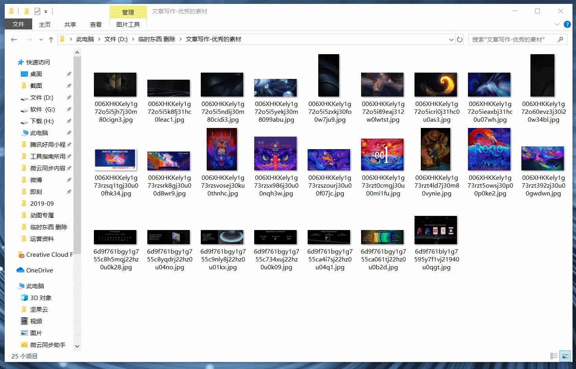Open the 2019-09 folder in sidebar
Image resolution: width=576 pixels, height=369 pixels.
click(42, 203)
